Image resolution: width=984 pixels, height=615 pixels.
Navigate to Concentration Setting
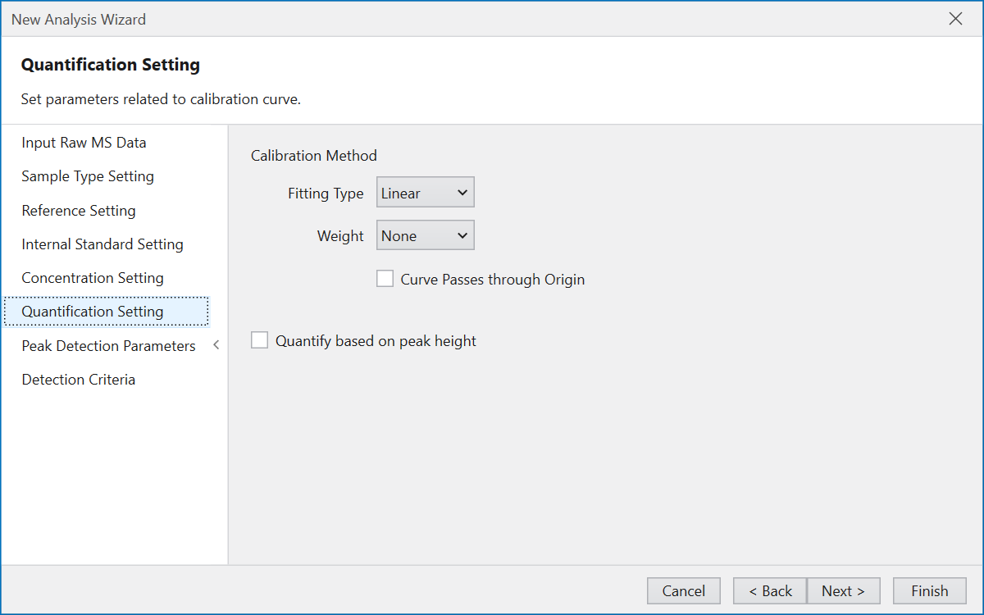92,278
